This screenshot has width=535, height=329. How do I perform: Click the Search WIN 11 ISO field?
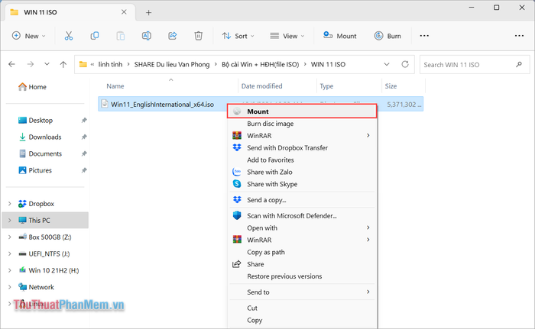click(x=475, y=64)
